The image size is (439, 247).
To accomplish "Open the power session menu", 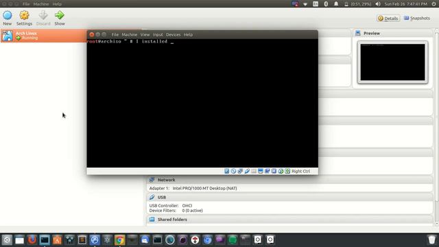I will (x=434, y=4).
